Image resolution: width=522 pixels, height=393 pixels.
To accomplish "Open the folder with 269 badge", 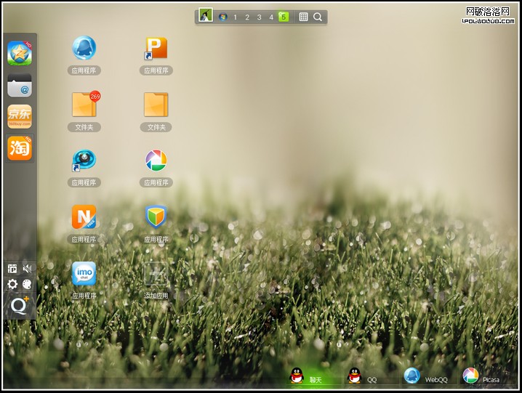I will pyautogui.click(x=84, y=105).
